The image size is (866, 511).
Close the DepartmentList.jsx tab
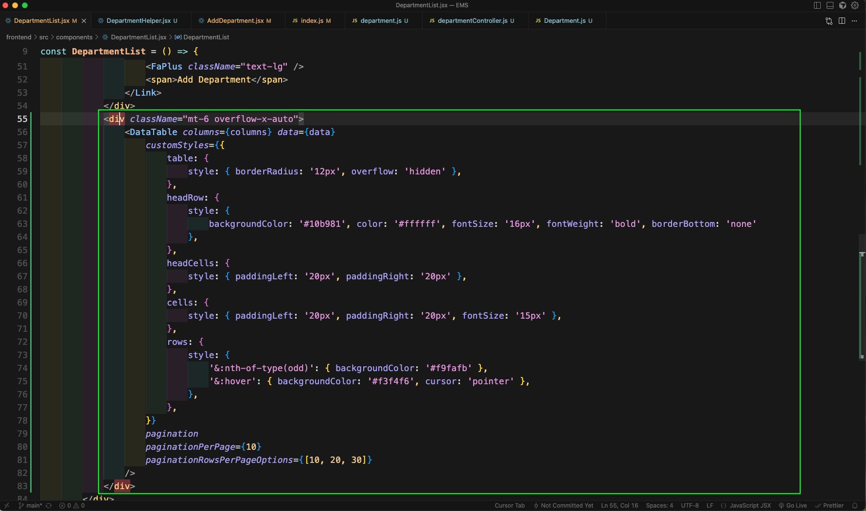pos(84,21)
